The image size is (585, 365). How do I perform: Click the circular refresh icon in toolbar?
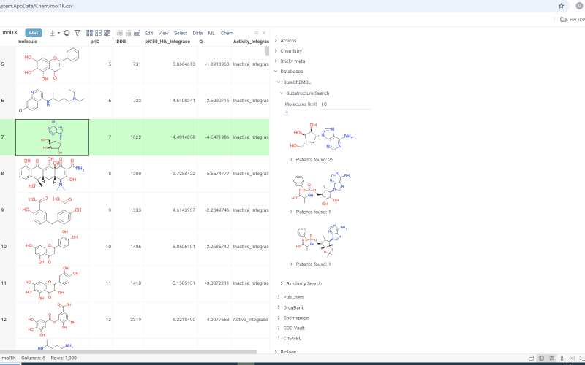(x=67, y=33)
